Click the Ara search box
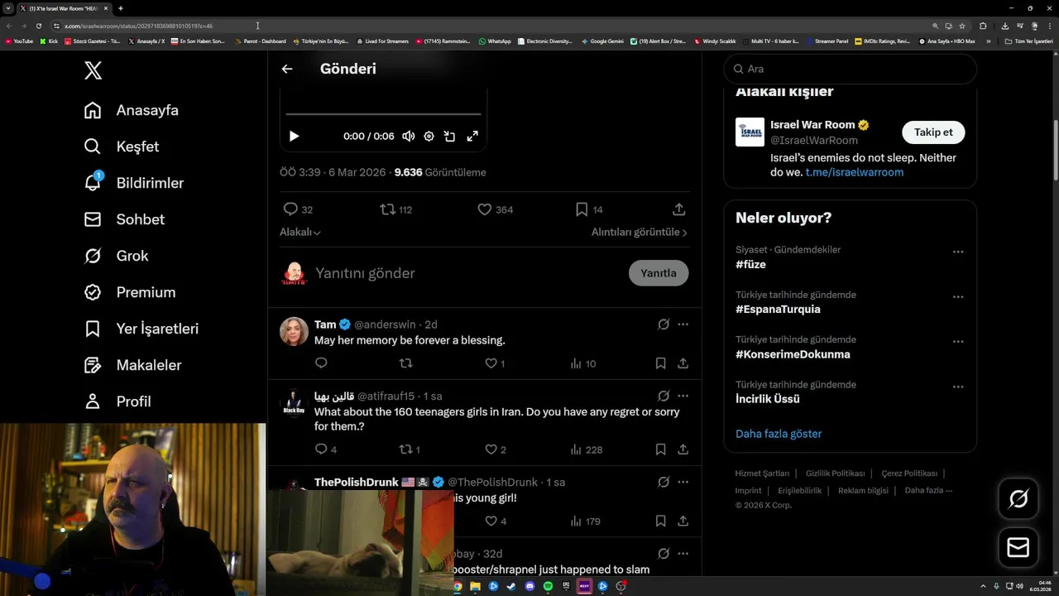 [x=850, y=69]
